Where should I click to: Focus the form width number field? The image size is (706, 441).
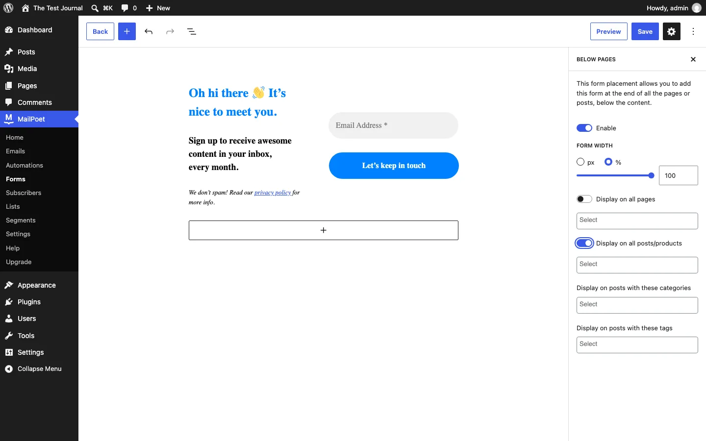coord(679,175)
